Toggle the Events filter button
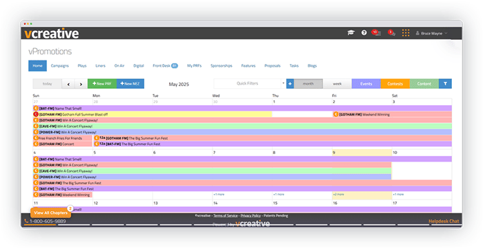483x249 pixels. 366,83
